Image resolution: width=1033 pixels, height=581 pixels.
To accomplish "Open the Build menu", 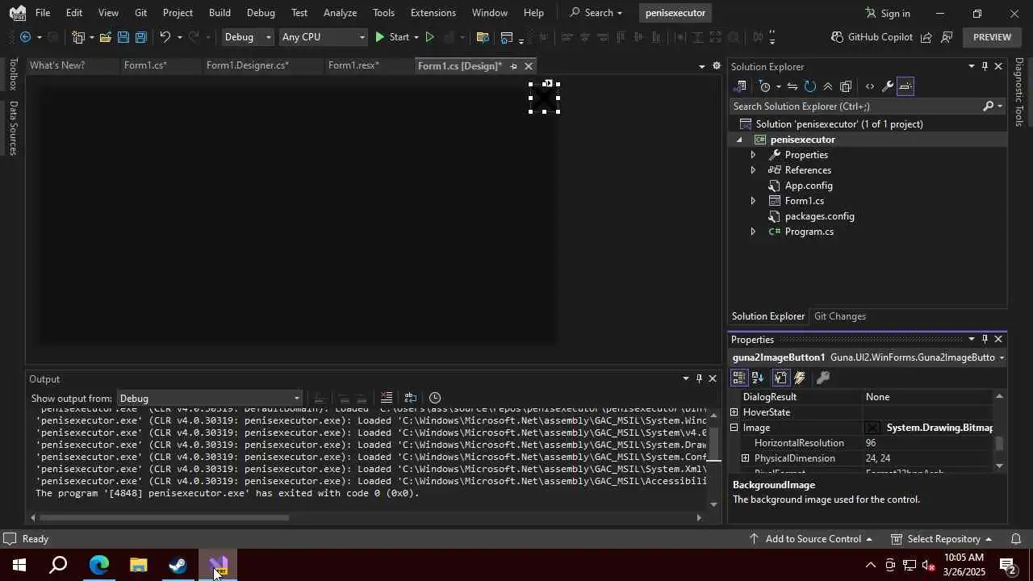I will (x=220, y=13).
